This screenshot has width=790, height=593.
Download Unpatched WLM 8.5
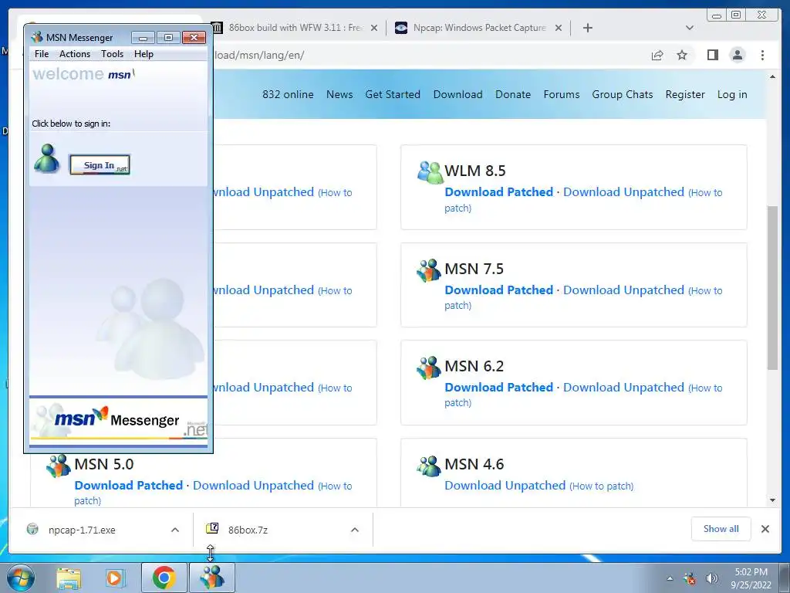point(623,192)
